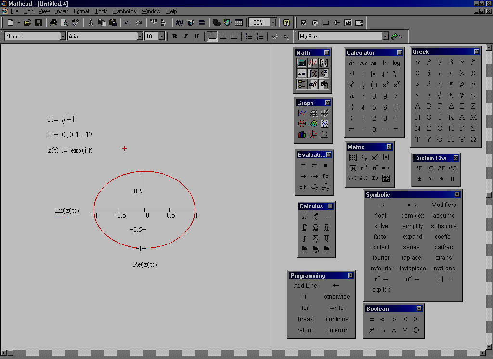Click otherwise in Programming palette
The image size is (493, 359).
337,297
